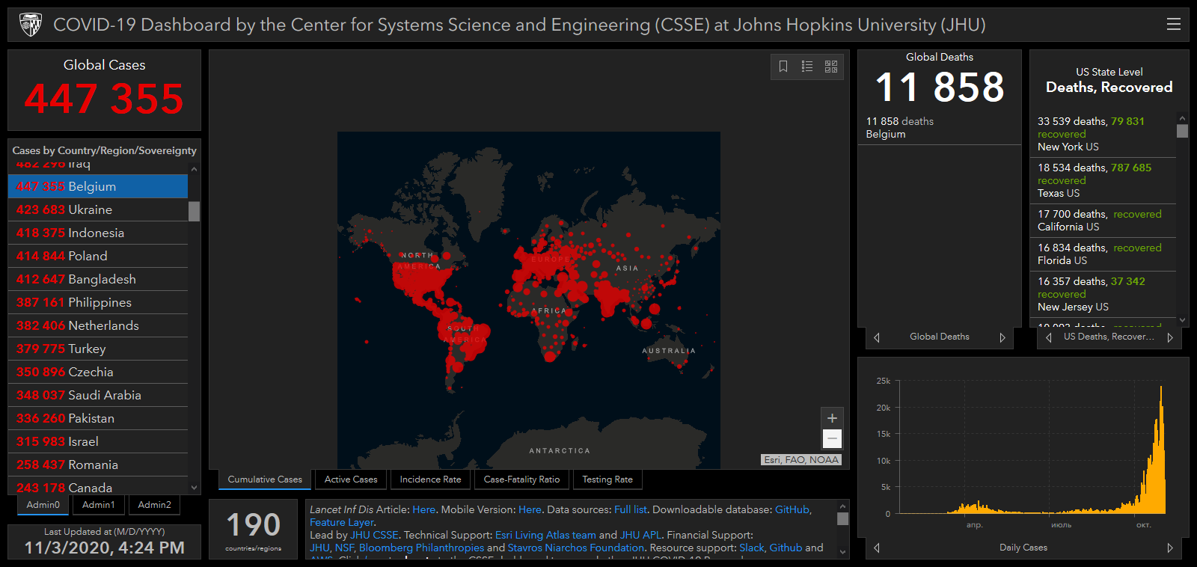The image size is (1197, 567).
Task: Go to previous Global Deaths panel page
Action: [x=877, y=337]
